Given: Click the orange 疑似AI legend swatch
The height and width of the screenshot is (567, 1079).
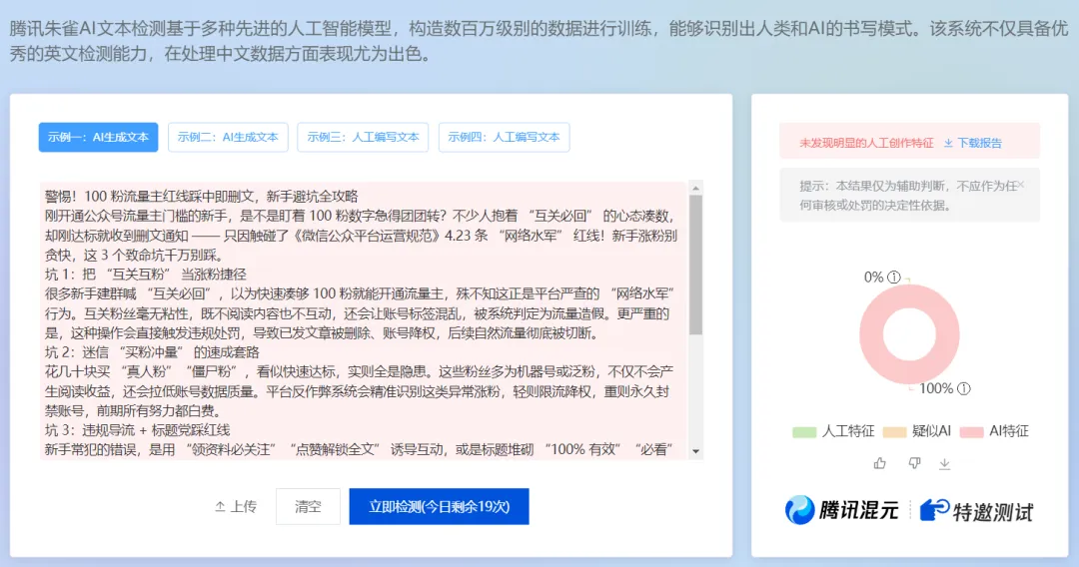Looking at the screenshot, I should pos(894,432).
